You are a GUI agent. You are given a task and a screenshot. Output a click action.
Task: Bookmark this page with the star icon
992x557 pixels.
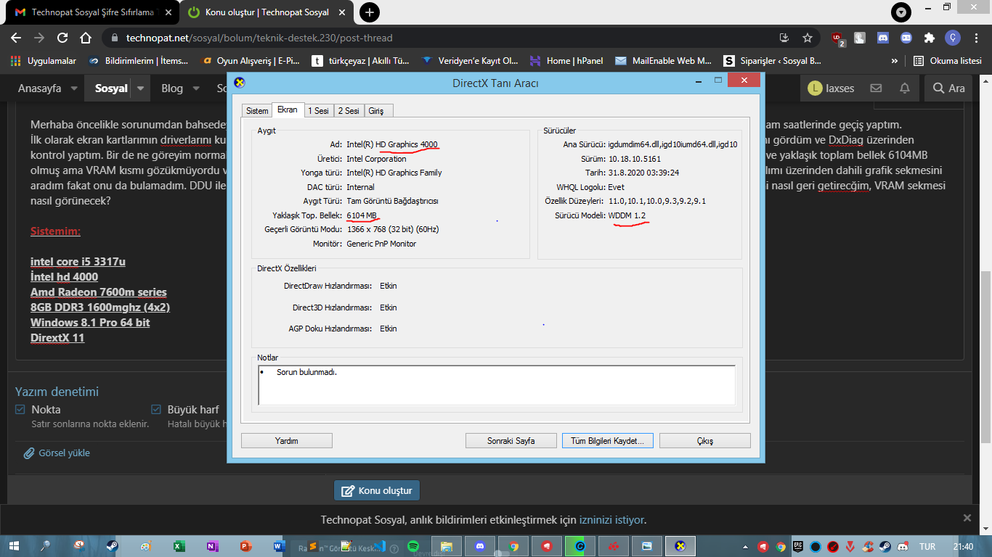click(808, 38)
